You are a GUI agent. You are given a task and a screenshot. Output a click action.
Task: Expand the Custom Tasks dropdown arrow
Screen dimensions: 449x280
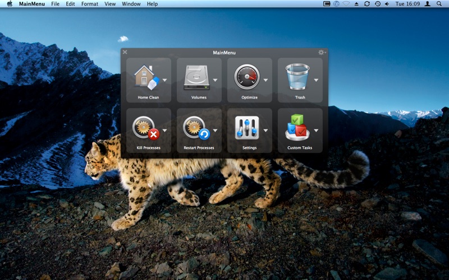pos(316,130)
